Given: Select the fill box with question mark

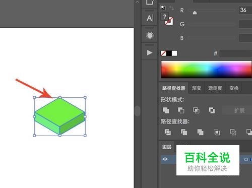Looking at the screenshot, I should (165, 17).
